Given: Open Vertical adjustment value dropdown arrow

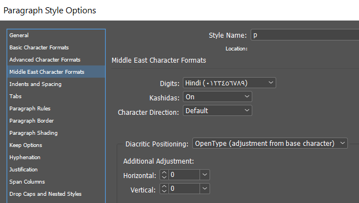Looking at the screenshot, I should point(205,189).
